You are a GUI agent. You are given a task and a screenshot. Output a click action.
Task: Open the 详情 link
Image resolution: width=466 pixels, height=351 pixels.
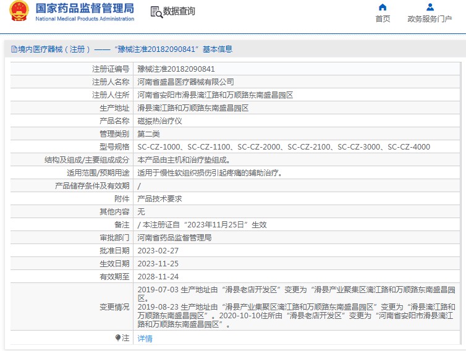click(145, 338)
